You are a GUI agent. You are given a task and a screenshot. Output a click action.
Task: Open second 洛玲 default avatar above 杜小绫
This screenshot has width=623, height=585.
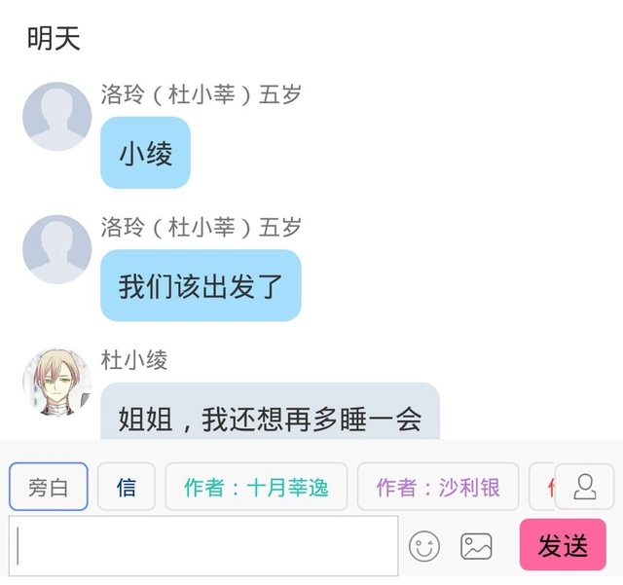pos(56,249)
